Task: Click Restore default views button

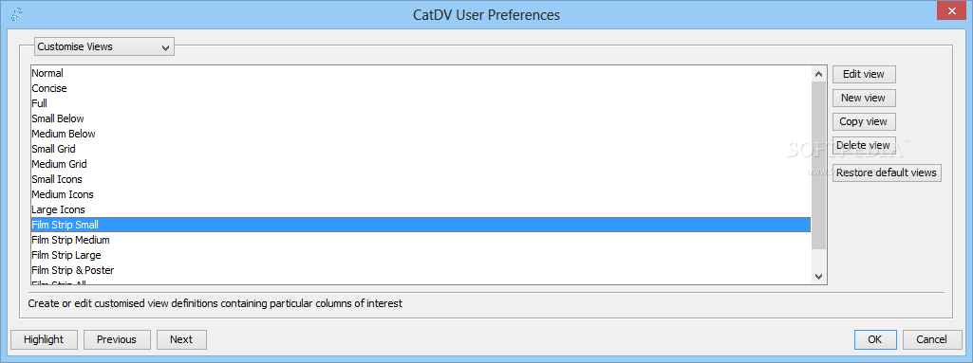Action: pos(886,172)
